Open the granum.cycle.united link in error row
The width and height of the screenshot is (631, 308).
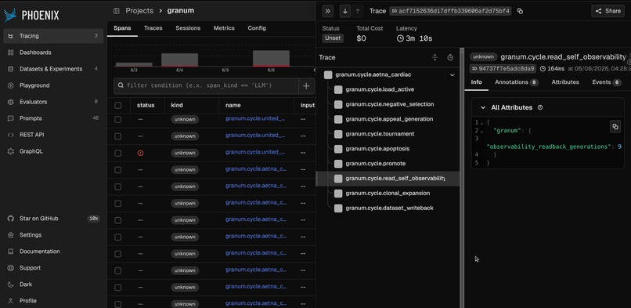[255, 152]
